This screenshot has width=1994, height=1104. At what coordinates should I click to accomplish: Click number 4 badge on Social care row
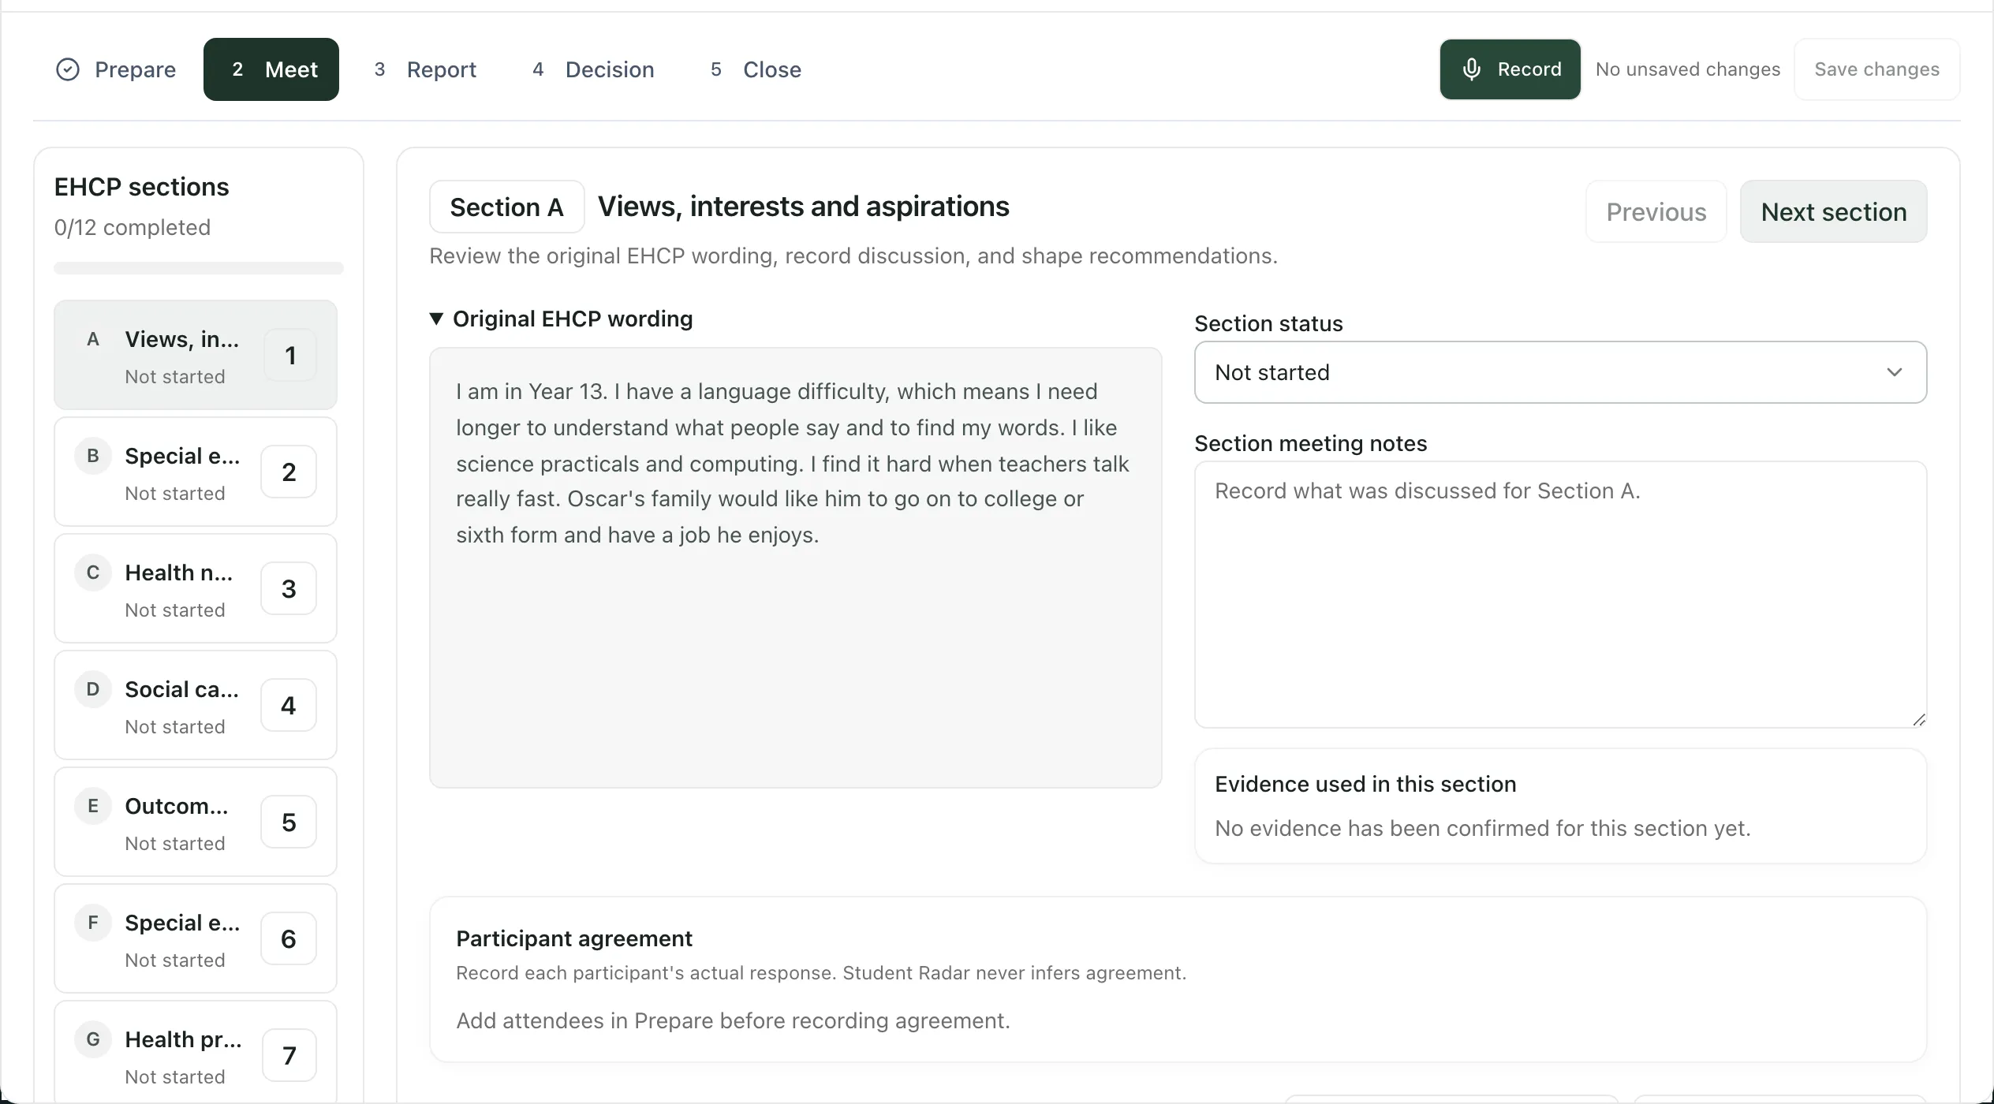click(x=289, y=705)
